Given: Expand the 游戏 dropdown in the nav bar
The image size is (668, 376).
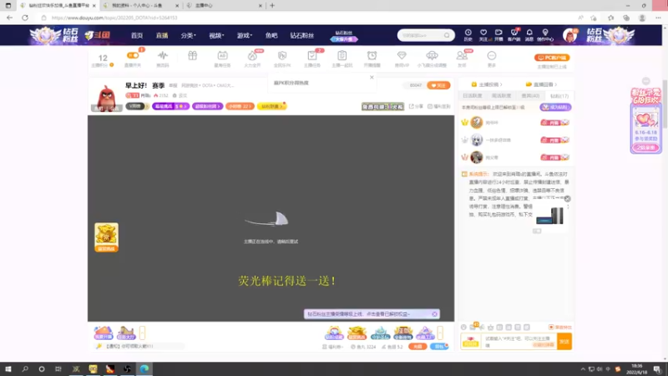Looking at the screenshot, I should coord(245,35).
